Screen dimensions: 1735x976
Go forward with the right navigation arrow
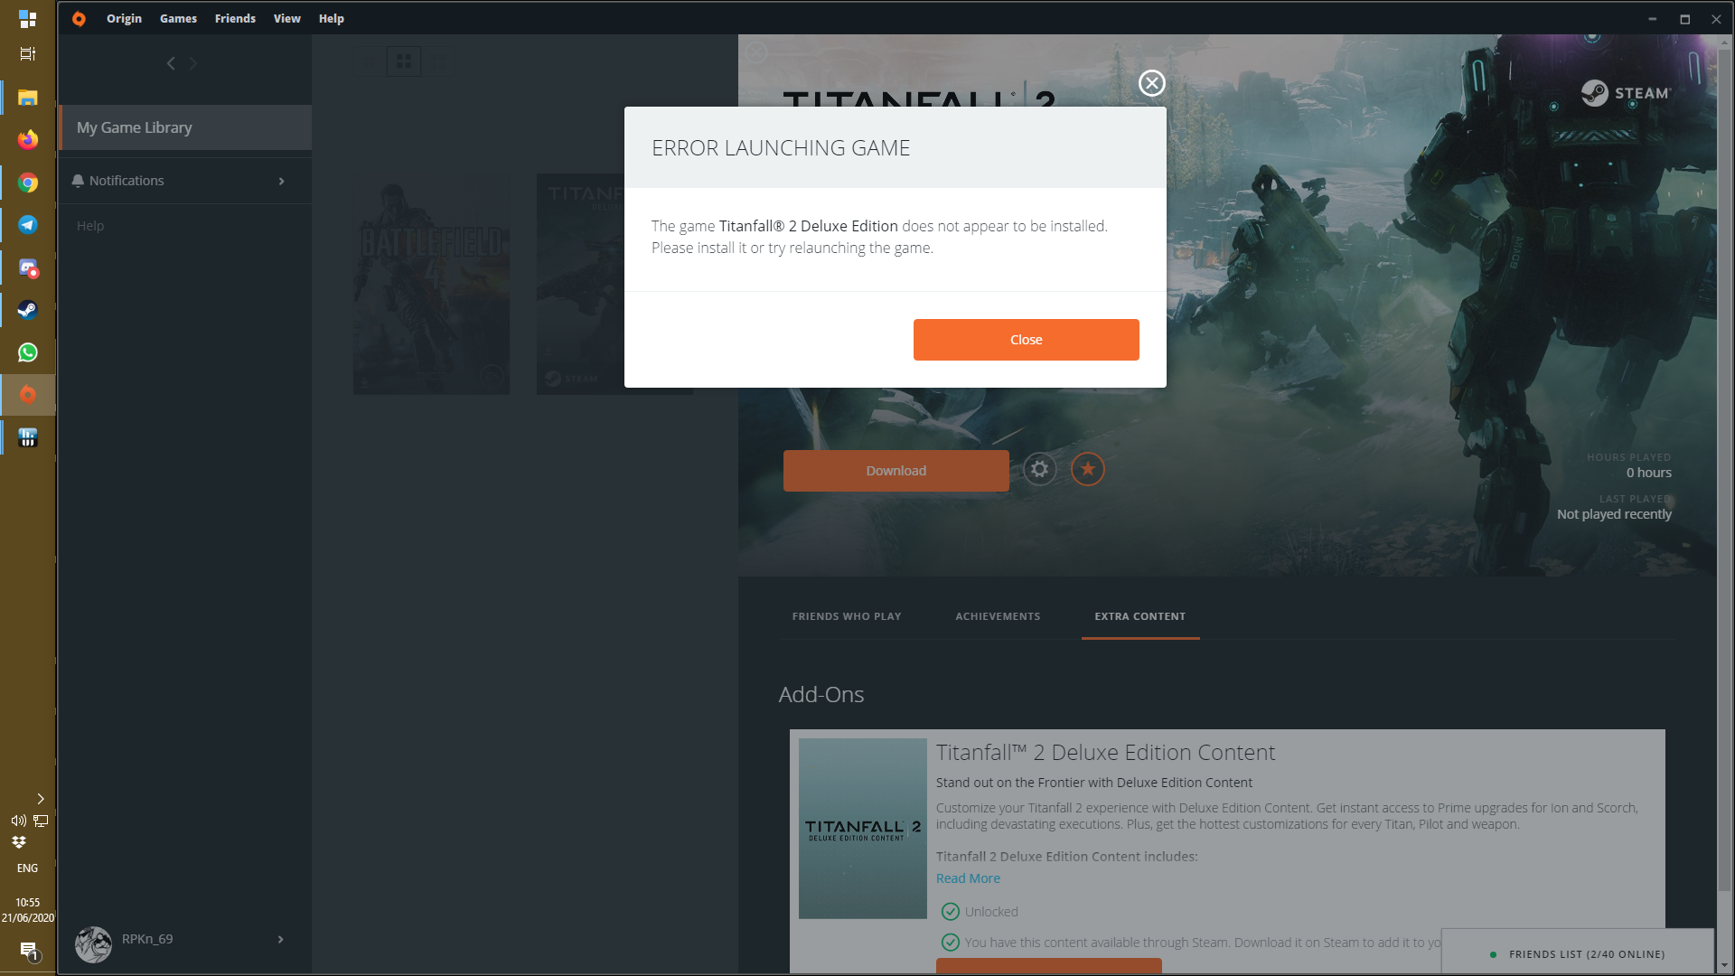(x=192, y=63)
